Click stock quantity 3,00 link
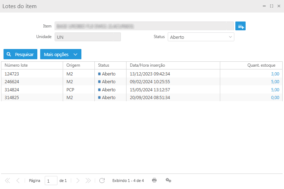This screenshot has height=189, width=284. tap(275, 74)
